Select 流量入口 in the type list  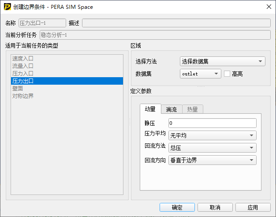pos(67,66)
